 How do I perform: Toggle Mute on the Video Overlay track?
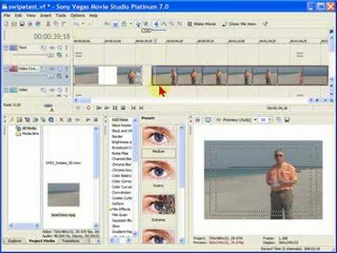pyautogui.click(x=60, y=69)
